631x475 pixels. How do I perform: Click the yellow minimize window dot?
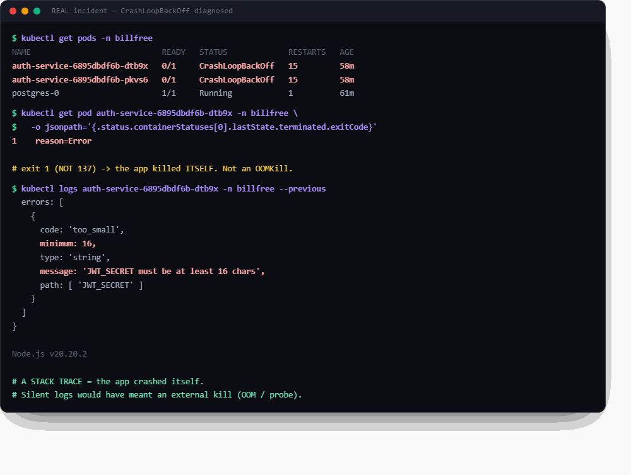click(x=25, y=11)
